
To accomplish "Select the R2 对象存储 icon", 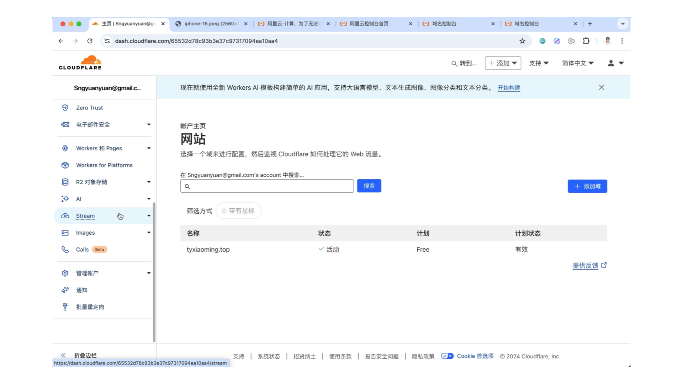I will [x=65, y=182].
